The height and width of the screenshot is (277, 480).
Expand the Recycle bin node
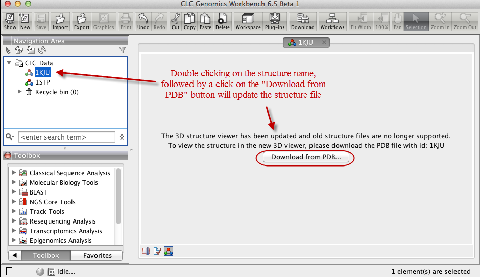[20, 92]
